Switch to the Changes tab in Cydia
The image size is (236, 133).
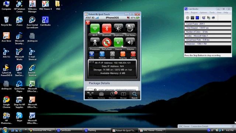(112, 95)
